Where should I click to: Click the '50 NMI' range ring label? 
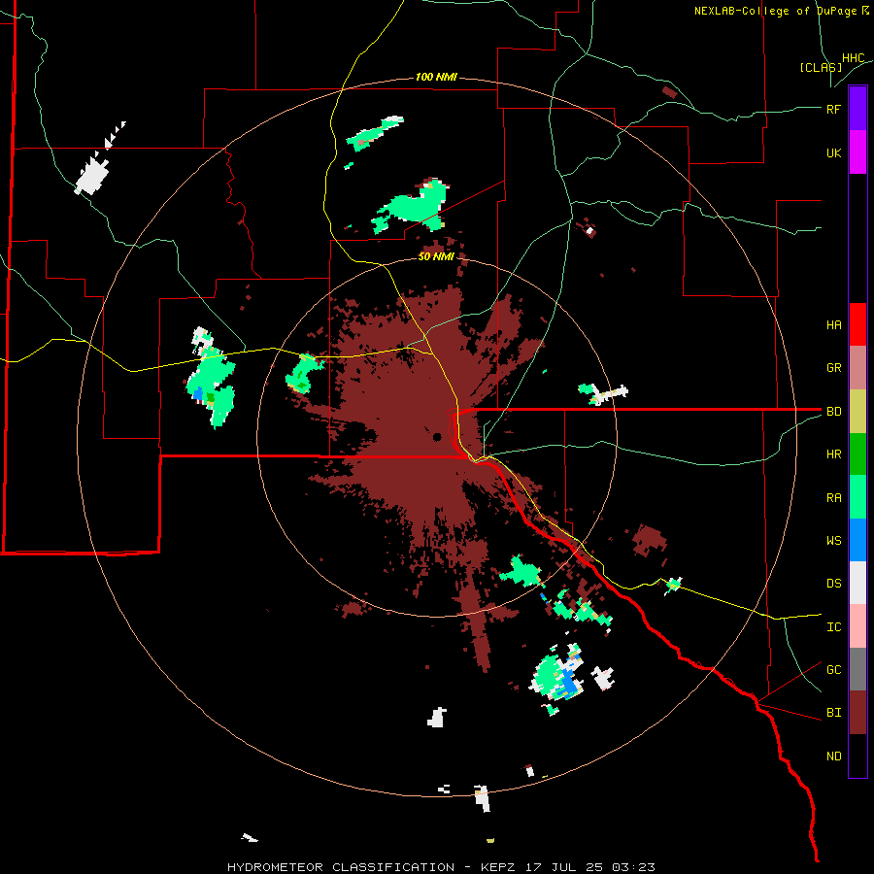[436, 256]
